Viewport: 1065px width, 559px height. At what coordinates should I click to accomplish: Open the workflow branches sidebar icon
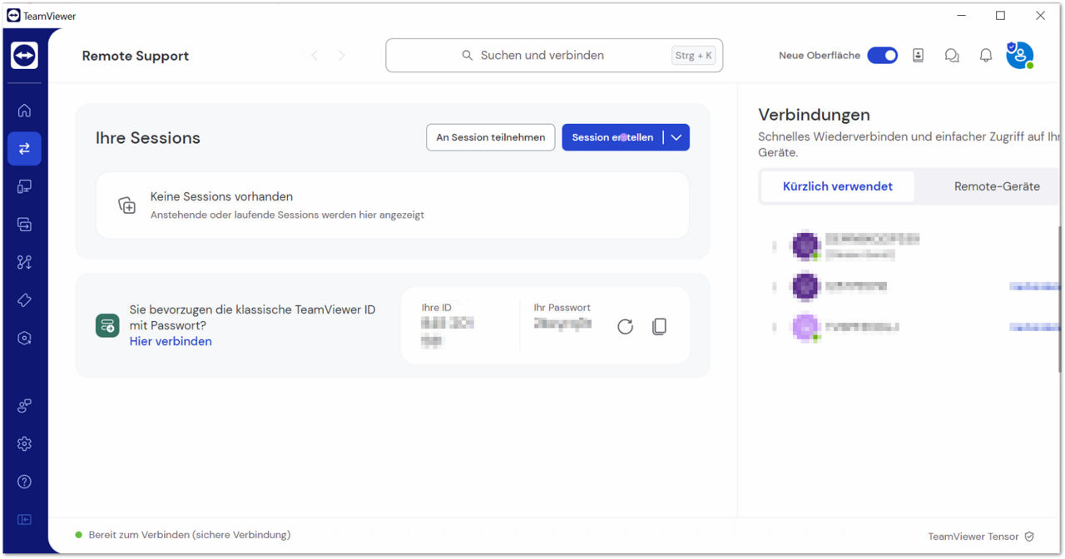(x=24, y=262)
